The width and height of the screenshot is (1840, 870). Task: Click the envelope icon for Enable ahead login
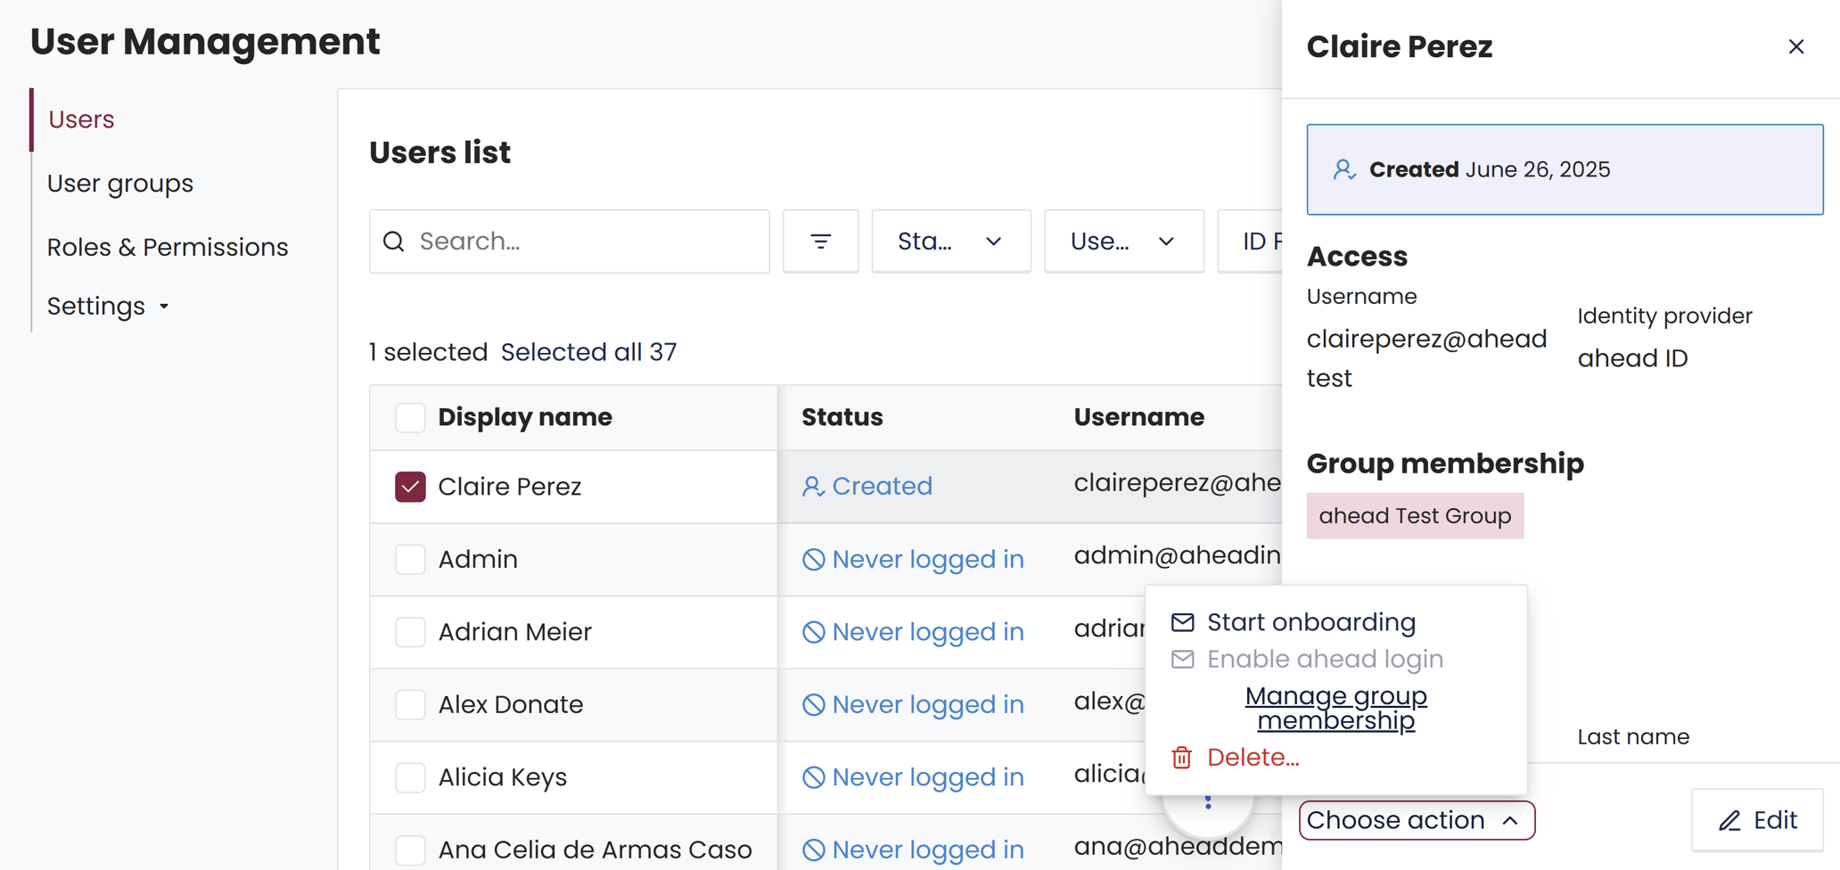tap(1182, 660)
